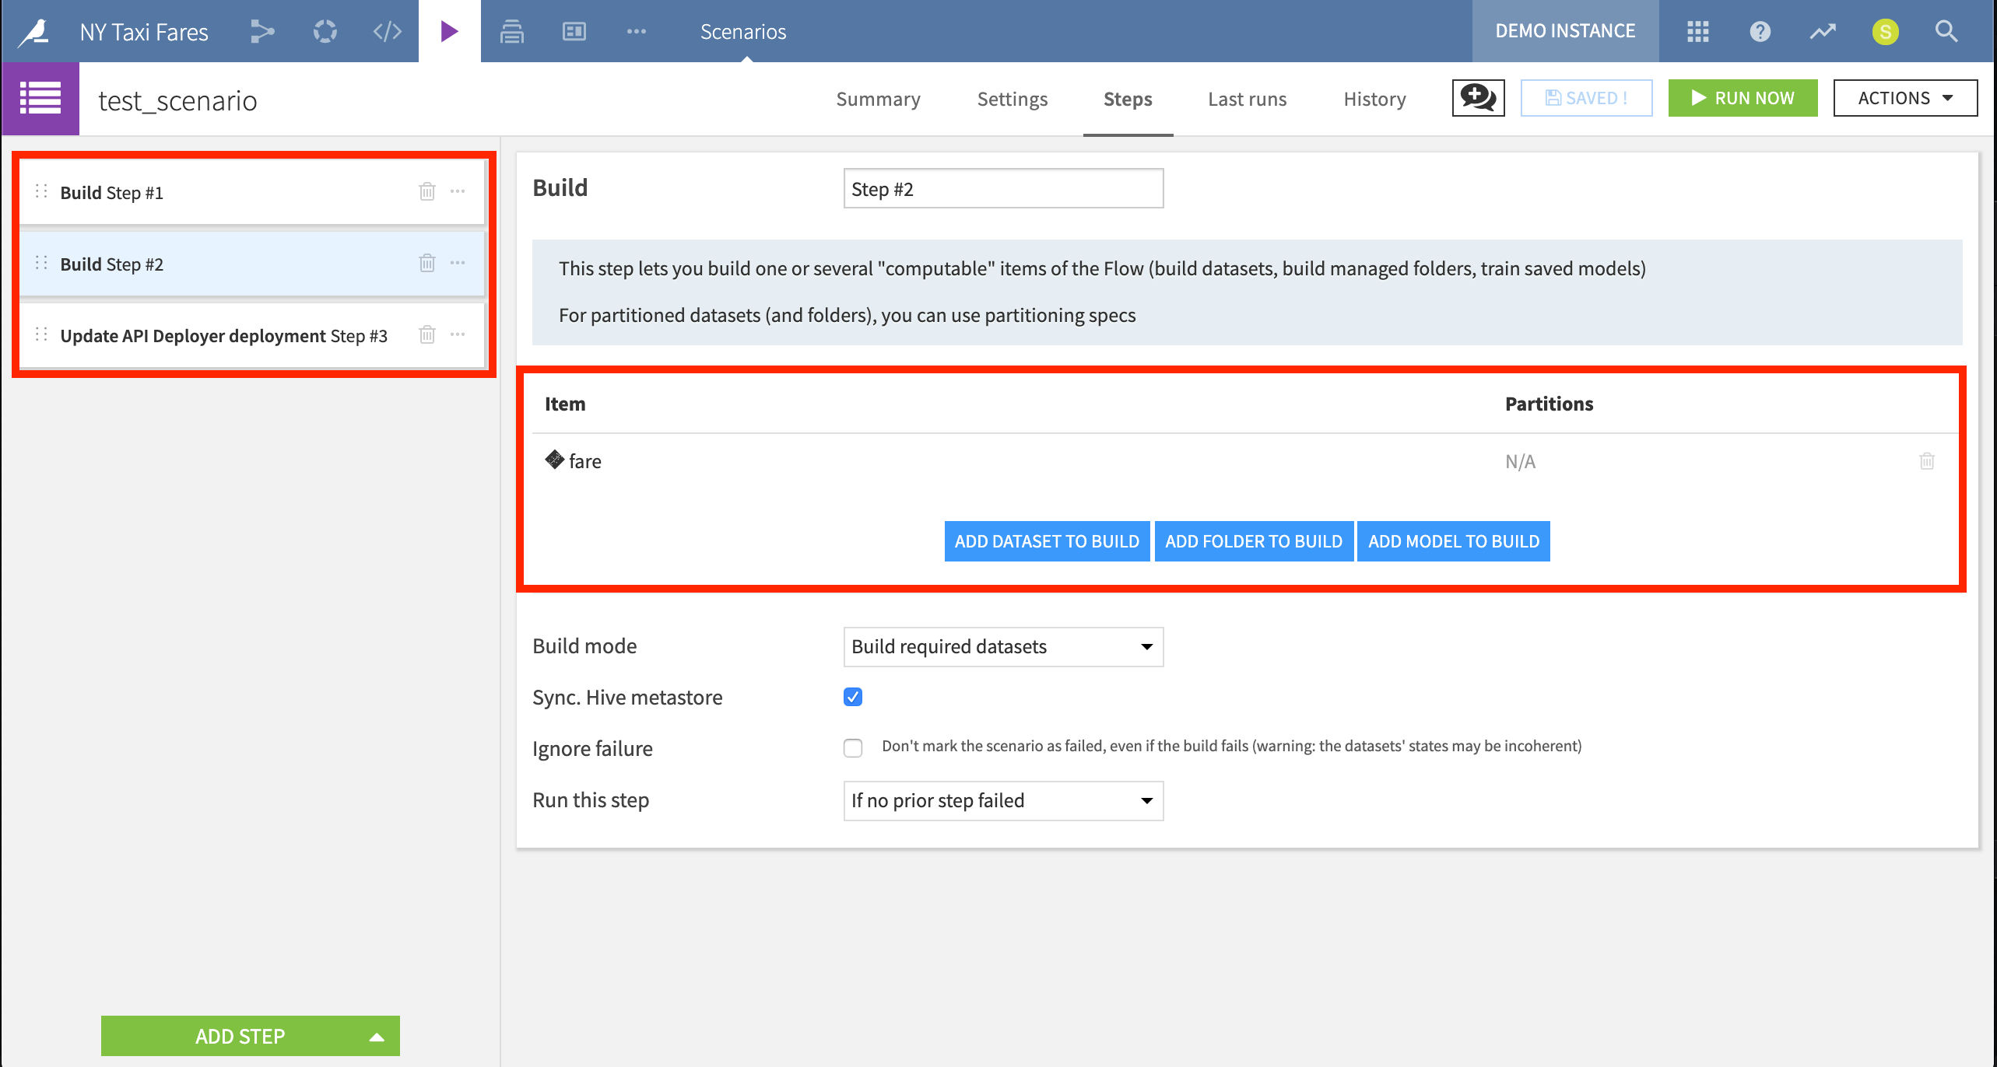Select the Steps tab
This screenshot has height=1067, width=1997.
pos(1128,99)
